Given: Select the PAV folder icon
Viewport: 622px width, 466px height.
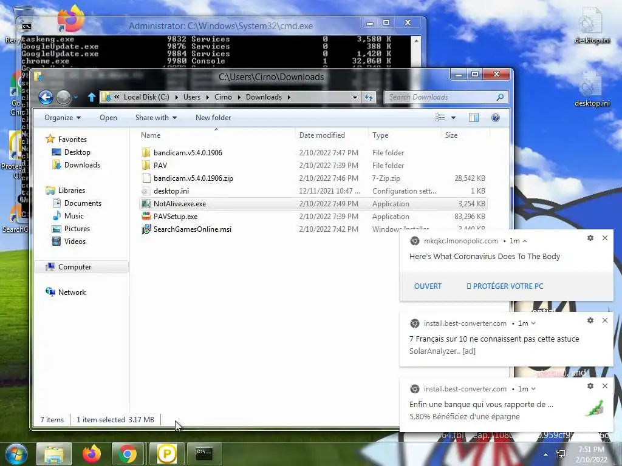Looking at the screenshot, I should coord(146,165).
